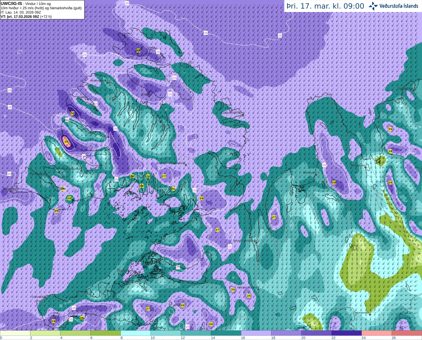This screenshot has width=422, height=340.
Task: Click the UWC/IG-IS model title
Action: (11, 3)
